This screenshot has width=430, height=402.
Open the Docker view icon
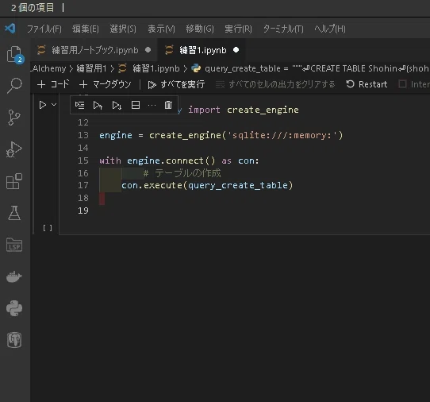pos(14,276)
